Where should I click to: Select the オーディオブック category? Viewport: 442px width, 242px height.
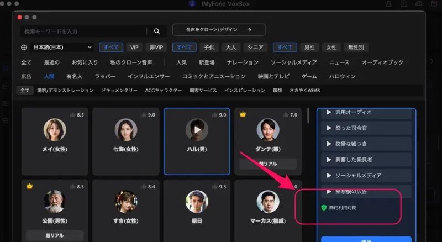click(382, 62)
